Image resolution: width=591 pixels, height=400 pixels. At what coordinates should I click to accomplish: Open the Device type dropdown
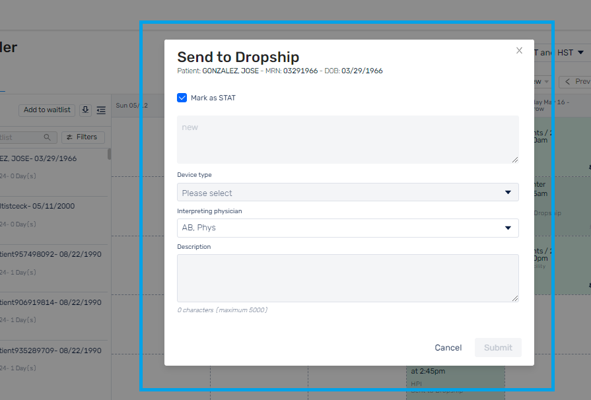click(347, 193)
